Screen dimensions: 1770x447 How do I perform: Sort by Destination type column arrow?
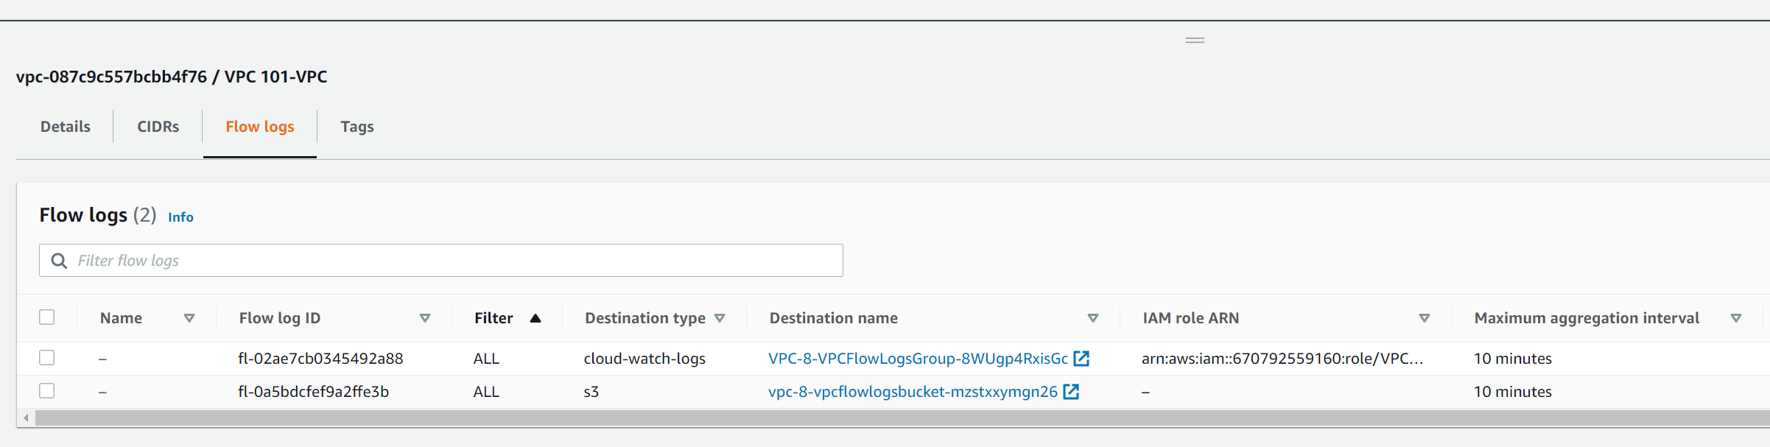click(x=720, y=318)
